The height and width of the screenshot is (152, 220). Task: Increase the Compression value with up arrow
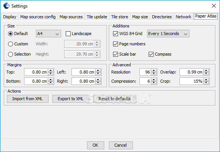click(154, 80)
